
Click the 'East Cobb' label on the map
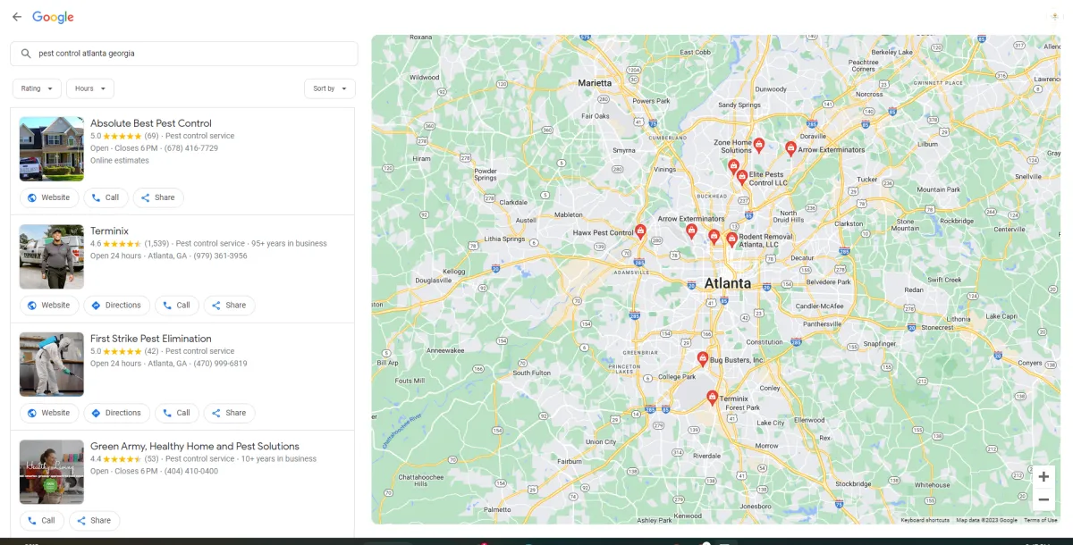click(x=695, y=52)
